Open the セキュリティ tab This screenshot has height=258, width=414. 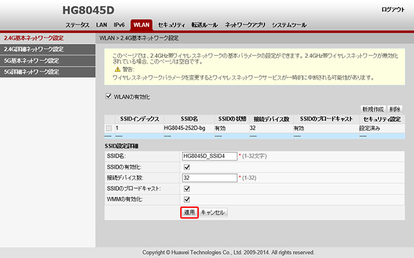(171, 25)
